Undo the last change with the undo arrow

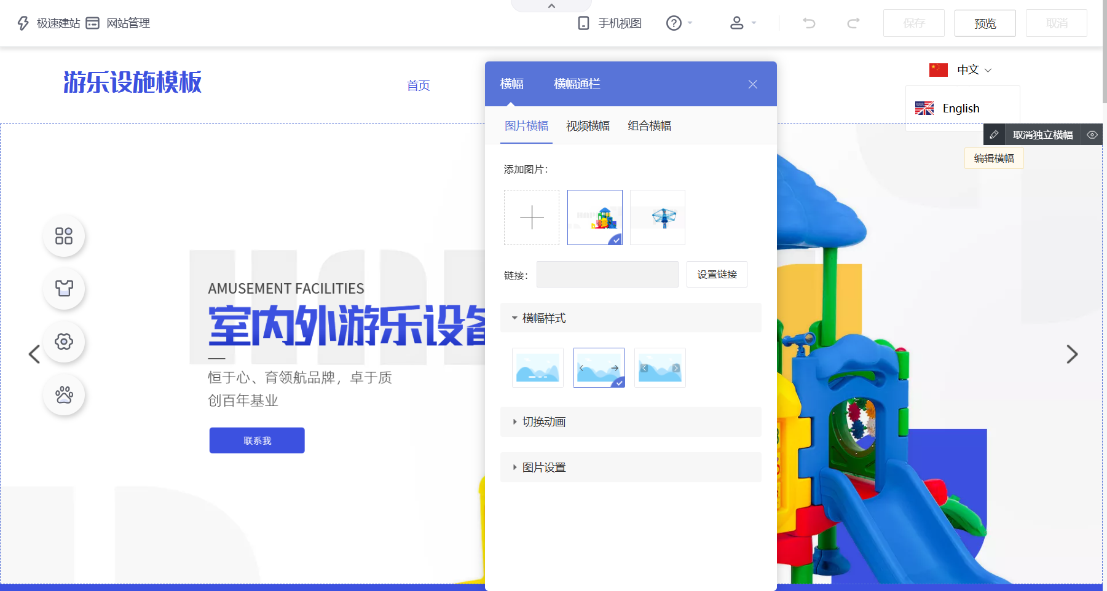click(809, 23)
